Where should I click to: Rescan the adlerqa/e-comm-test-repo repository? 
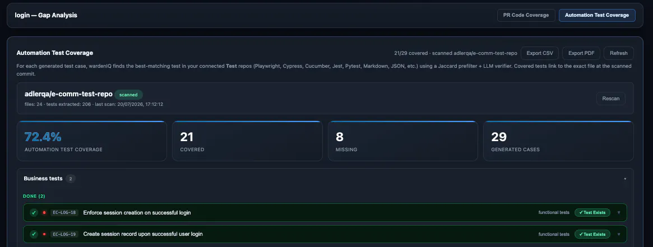[610, 99]
